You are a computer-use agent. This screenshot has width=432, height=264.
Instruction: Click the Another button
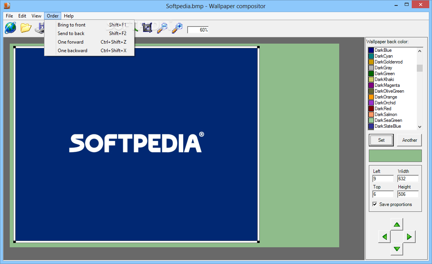[409, 140]
